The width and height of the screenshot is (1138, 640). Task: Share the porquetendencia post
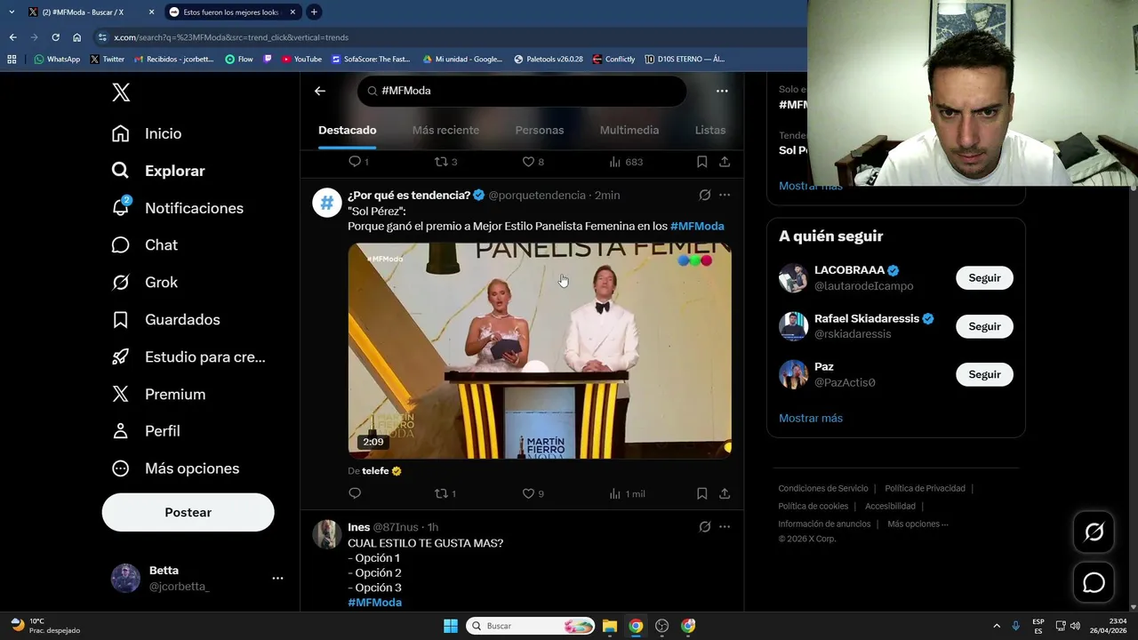coord(725,493)
